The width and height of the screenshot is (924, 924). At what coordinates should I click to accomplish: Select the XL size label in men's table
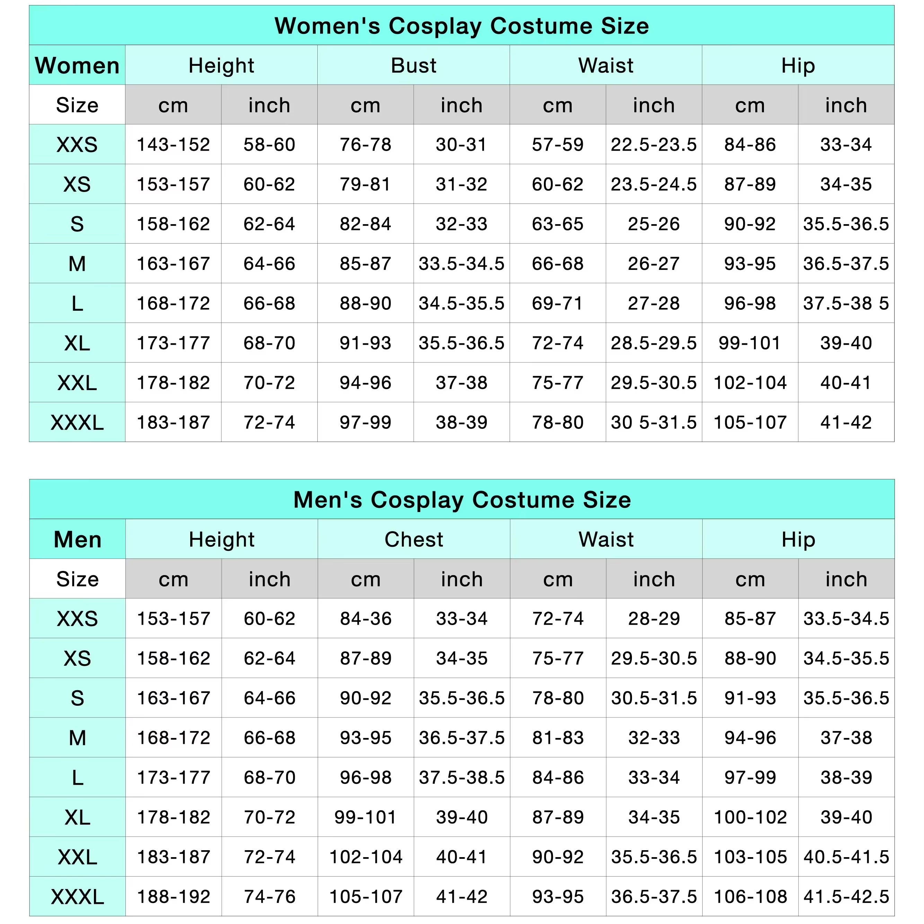(78, 817)
